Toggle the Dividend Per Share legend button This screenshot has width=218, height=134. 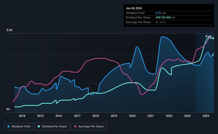point(52,127)
